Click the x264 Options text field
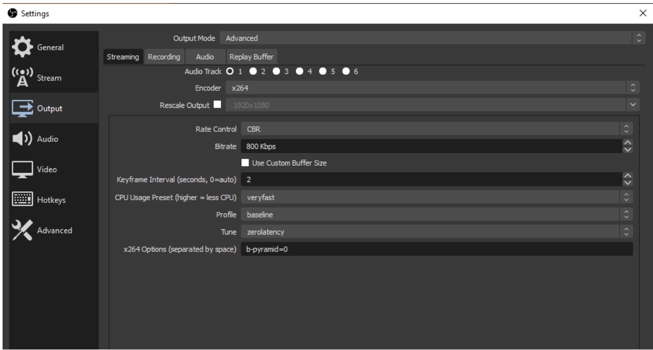The width and height of the screenshot is (653, 350). pyautogui.click(x=436, y=249)
